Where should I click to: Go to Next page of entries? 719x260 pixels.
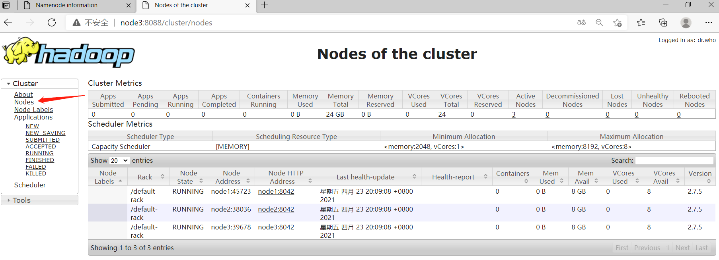tap(682, 248)
